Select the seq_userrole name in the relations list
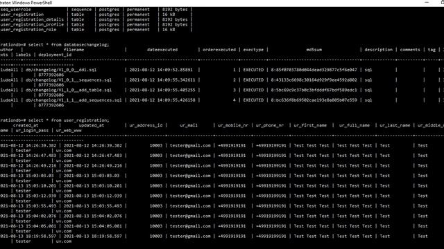The width and height of the screenshot is (444, 249). [x=15, y=9]
